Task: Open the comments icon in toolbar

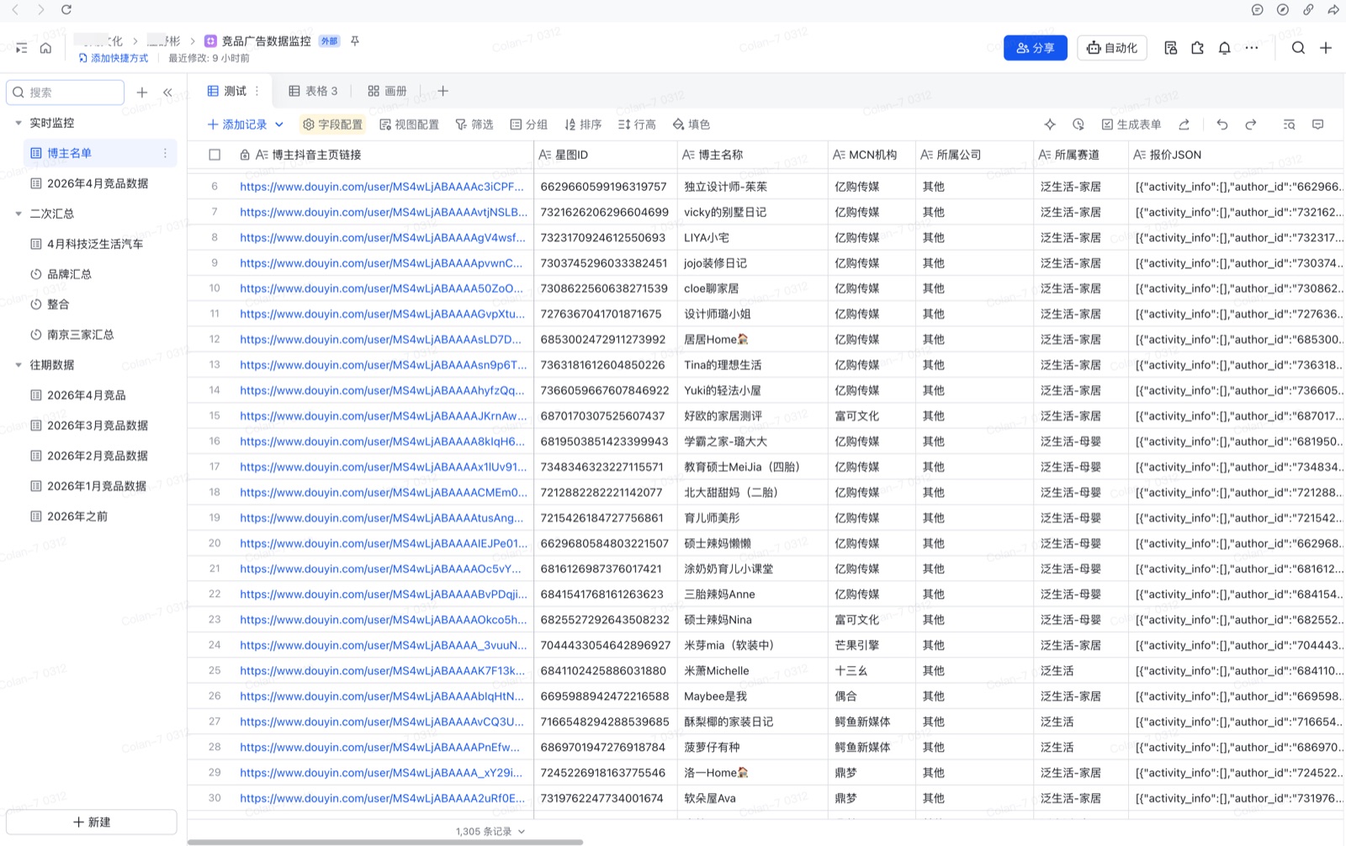Action: (x=1318, y=124)
